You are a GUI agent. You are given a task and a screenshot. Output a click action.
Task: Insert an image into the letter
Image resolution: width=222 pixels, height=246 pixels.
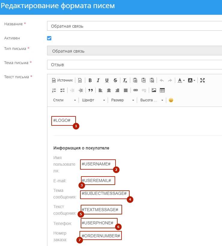(154, 90)
